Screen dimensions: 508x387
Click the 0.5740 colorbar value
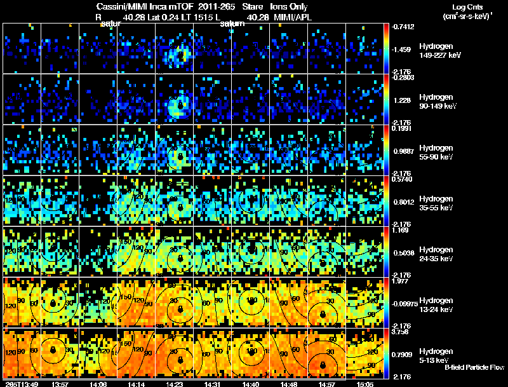pos(402,179)
